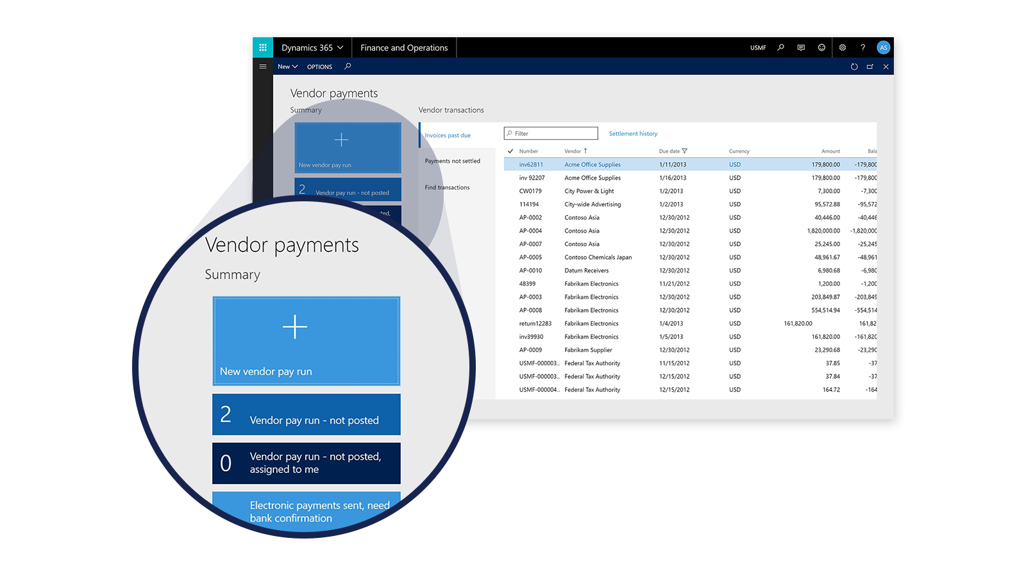Screen dimensions: 1026x577
Task: Select the return12283 invoice number
Action: click(x=535, y=324)
